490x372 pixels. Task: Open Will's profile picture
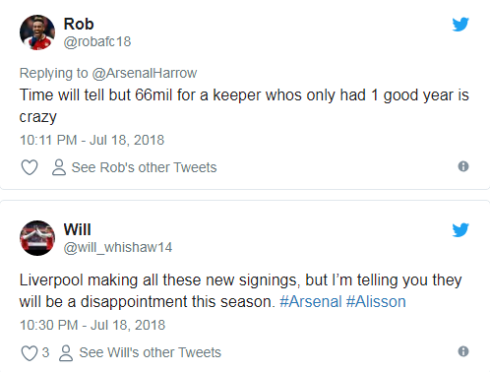point(37,238)
